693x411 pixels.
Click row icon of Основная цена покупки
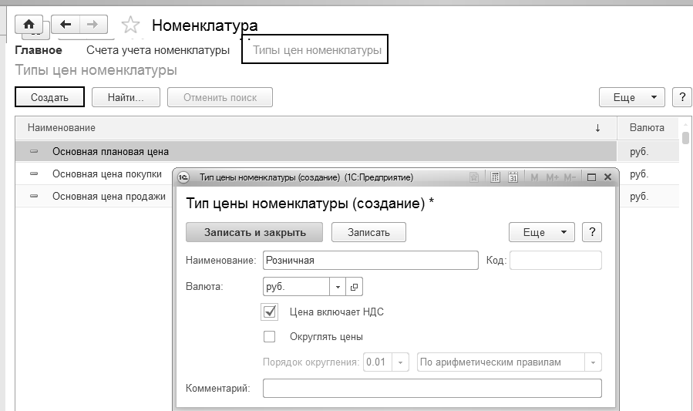(34, 173)
